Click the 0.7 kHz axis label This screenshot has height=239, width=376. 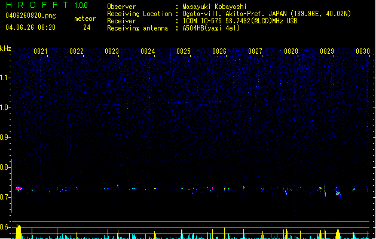pos(5,197)
